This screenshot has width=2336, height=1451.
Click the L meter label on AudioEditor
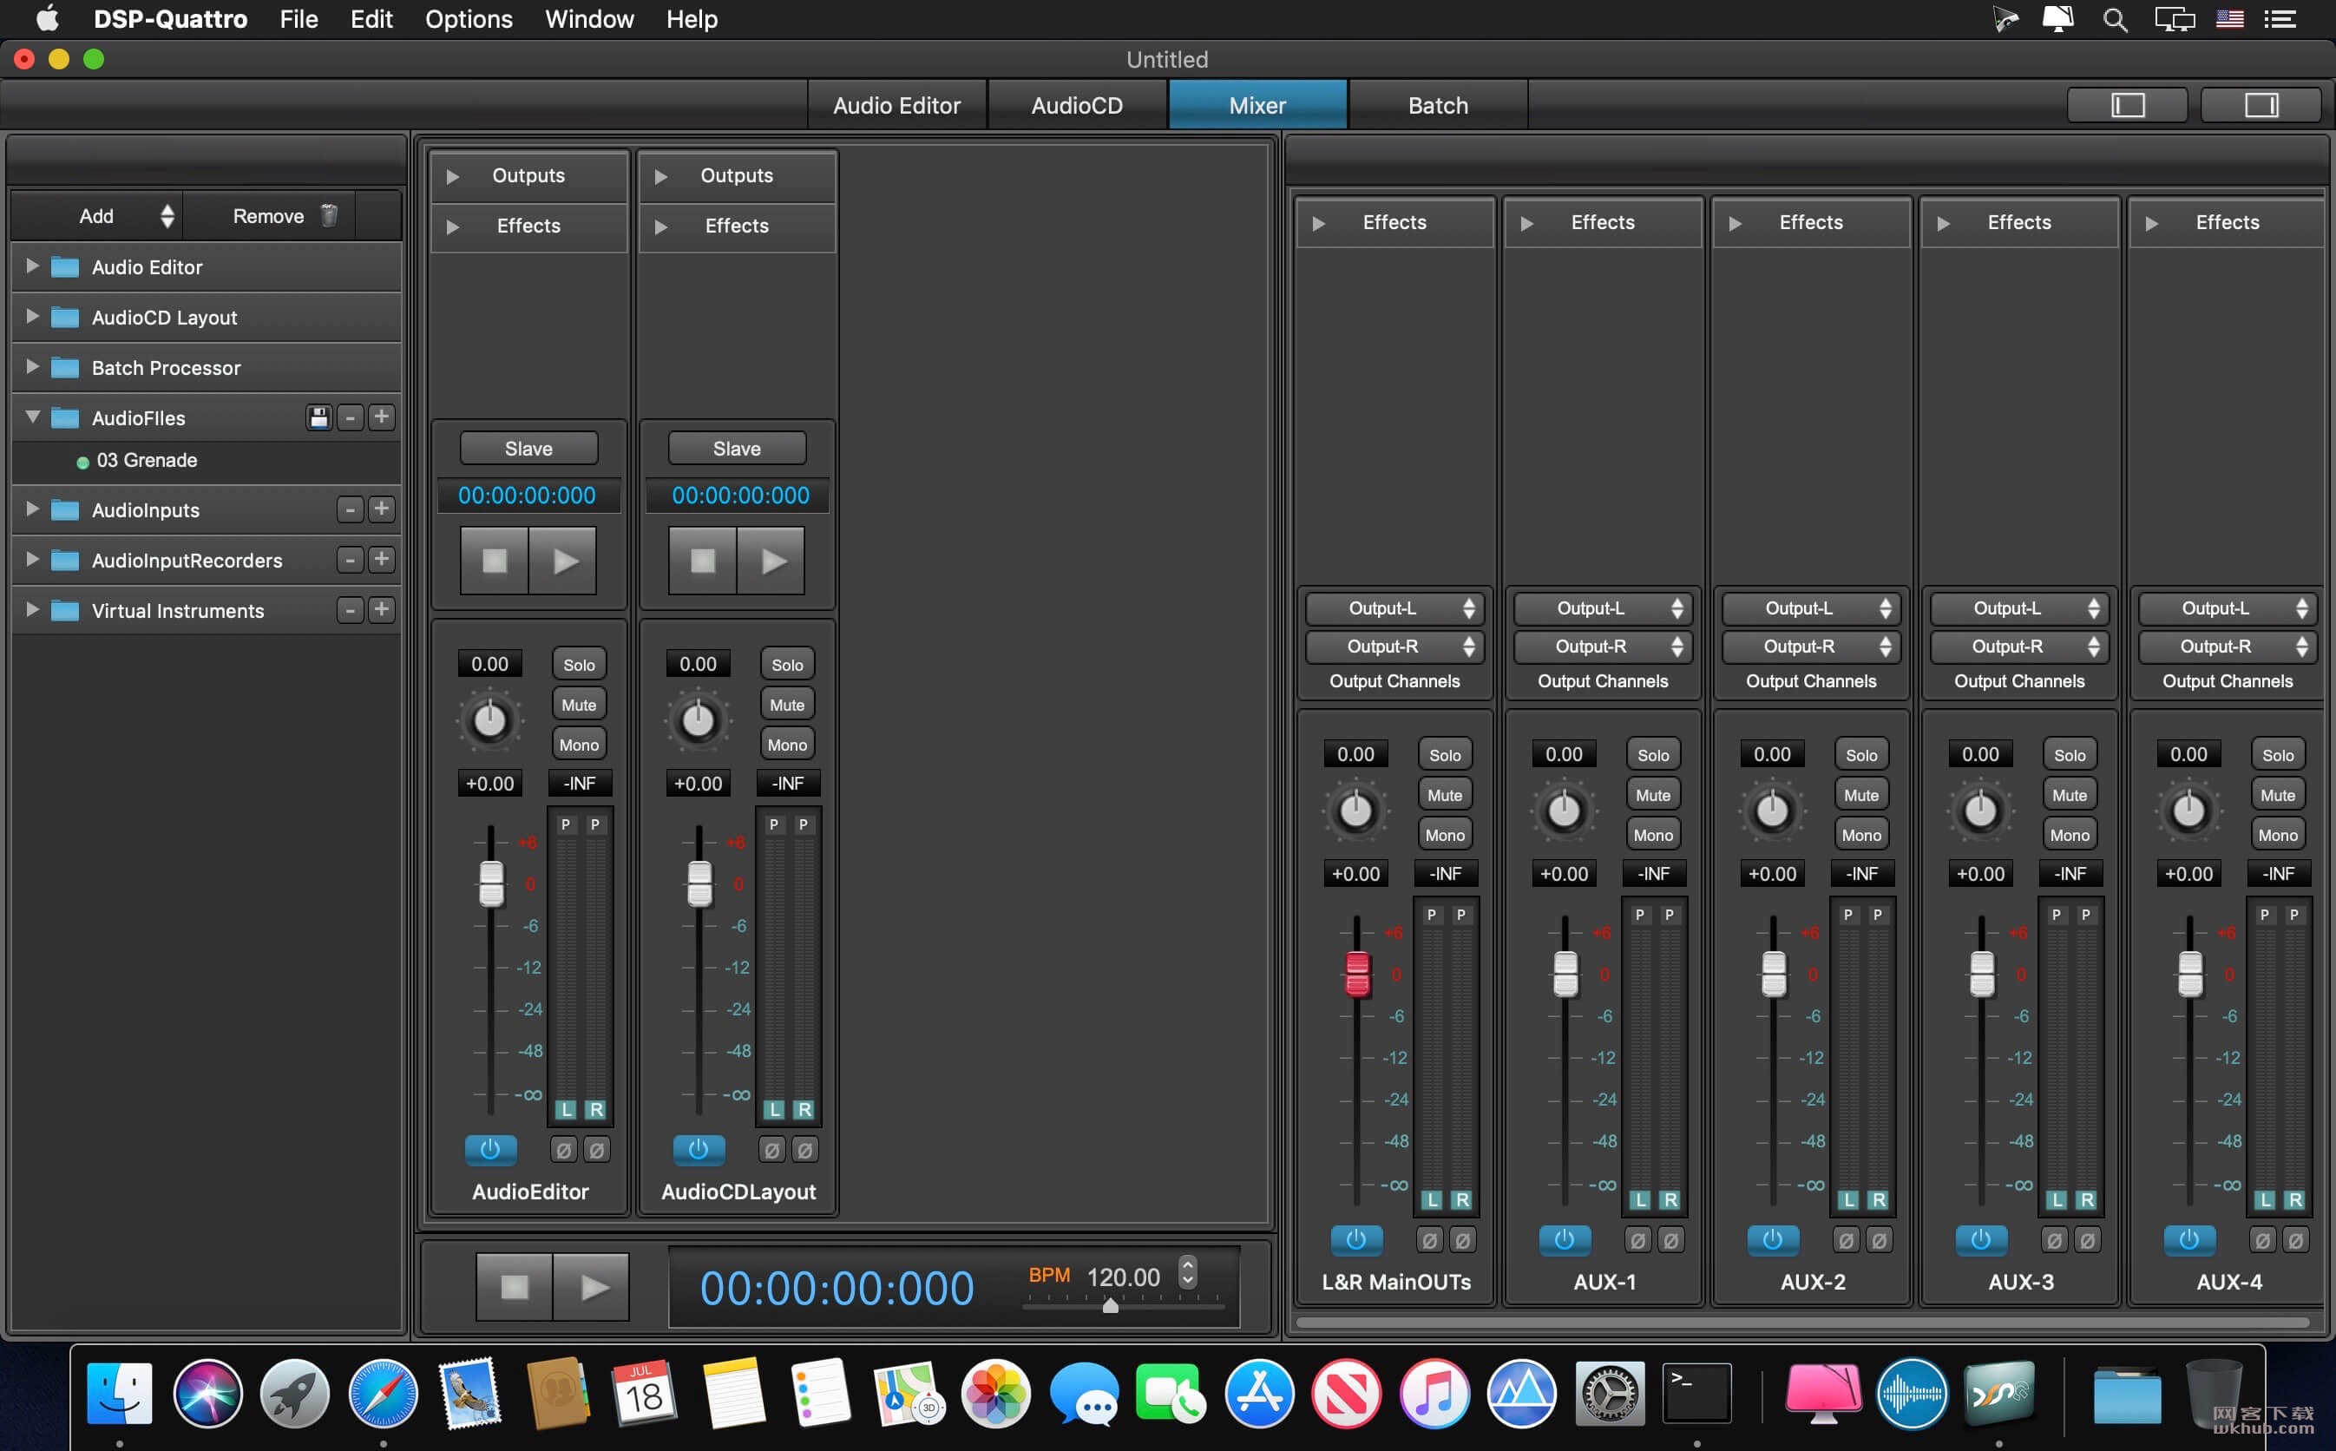pos(566,1109)
